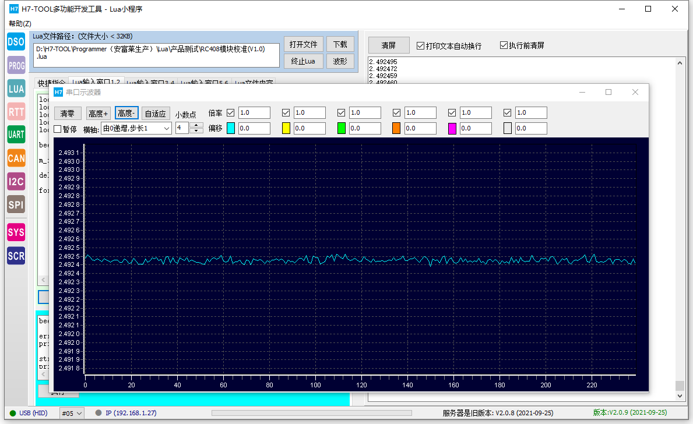Click the left scroll arrow in Lua editor
This screenshot has width=693, height=424.
(x=43, y=280)
